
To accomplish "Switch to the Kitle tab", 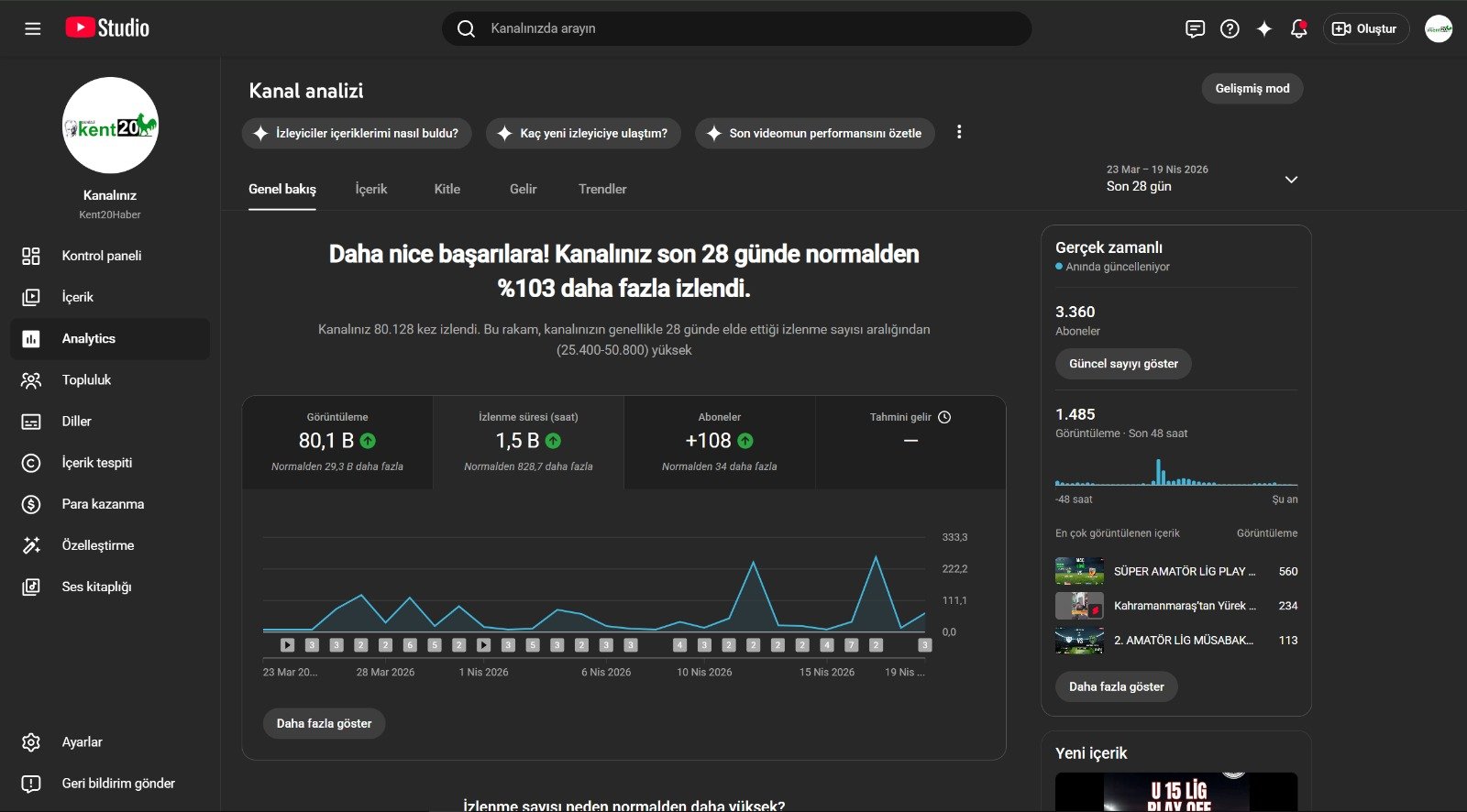I will coord(447,189).
